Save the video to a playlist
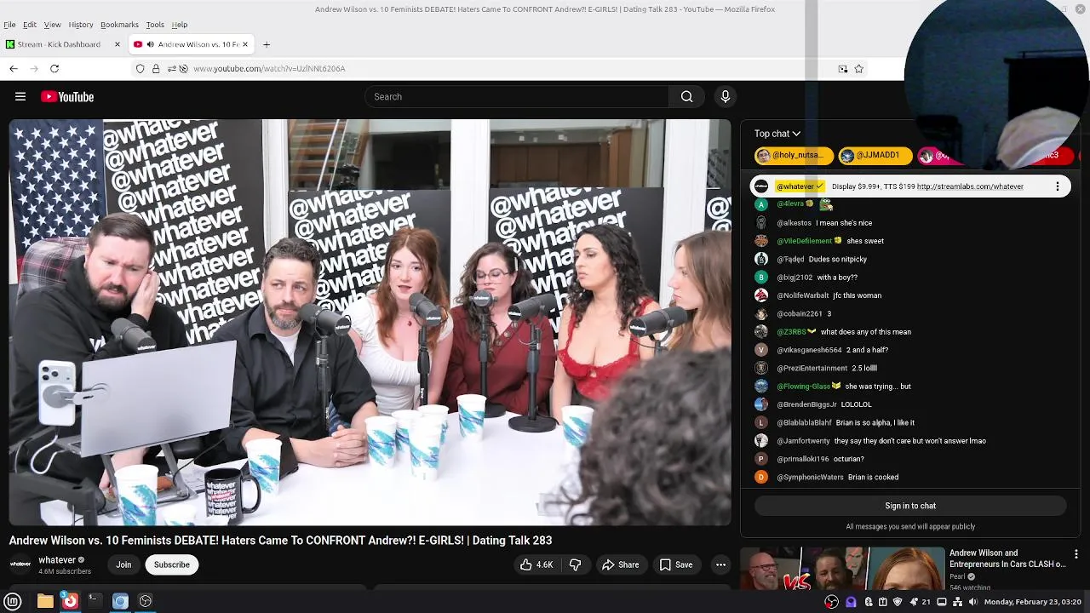The width and height of the screenshot is (1090, 613). pos(675,564)
